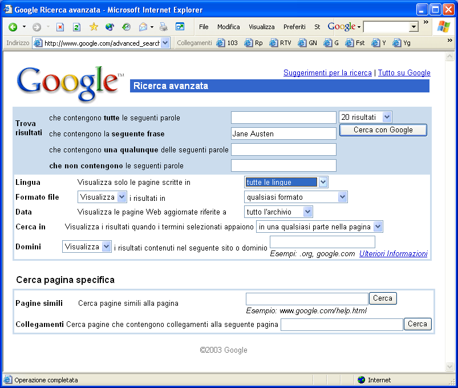This screenshot has height=388, width=458.
Task: Print the page with the printer icon
Action: tap(164, 27)
